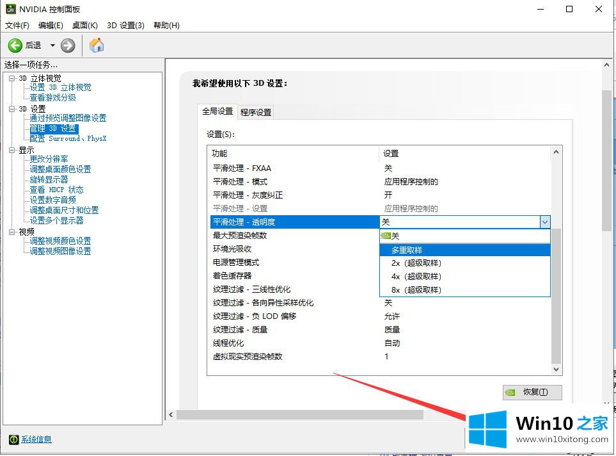This screenshot has width=616, height=456.
Task: Select the 纹理过滤 - 负 LOD 偏移 row
Action: click(380, 316)
